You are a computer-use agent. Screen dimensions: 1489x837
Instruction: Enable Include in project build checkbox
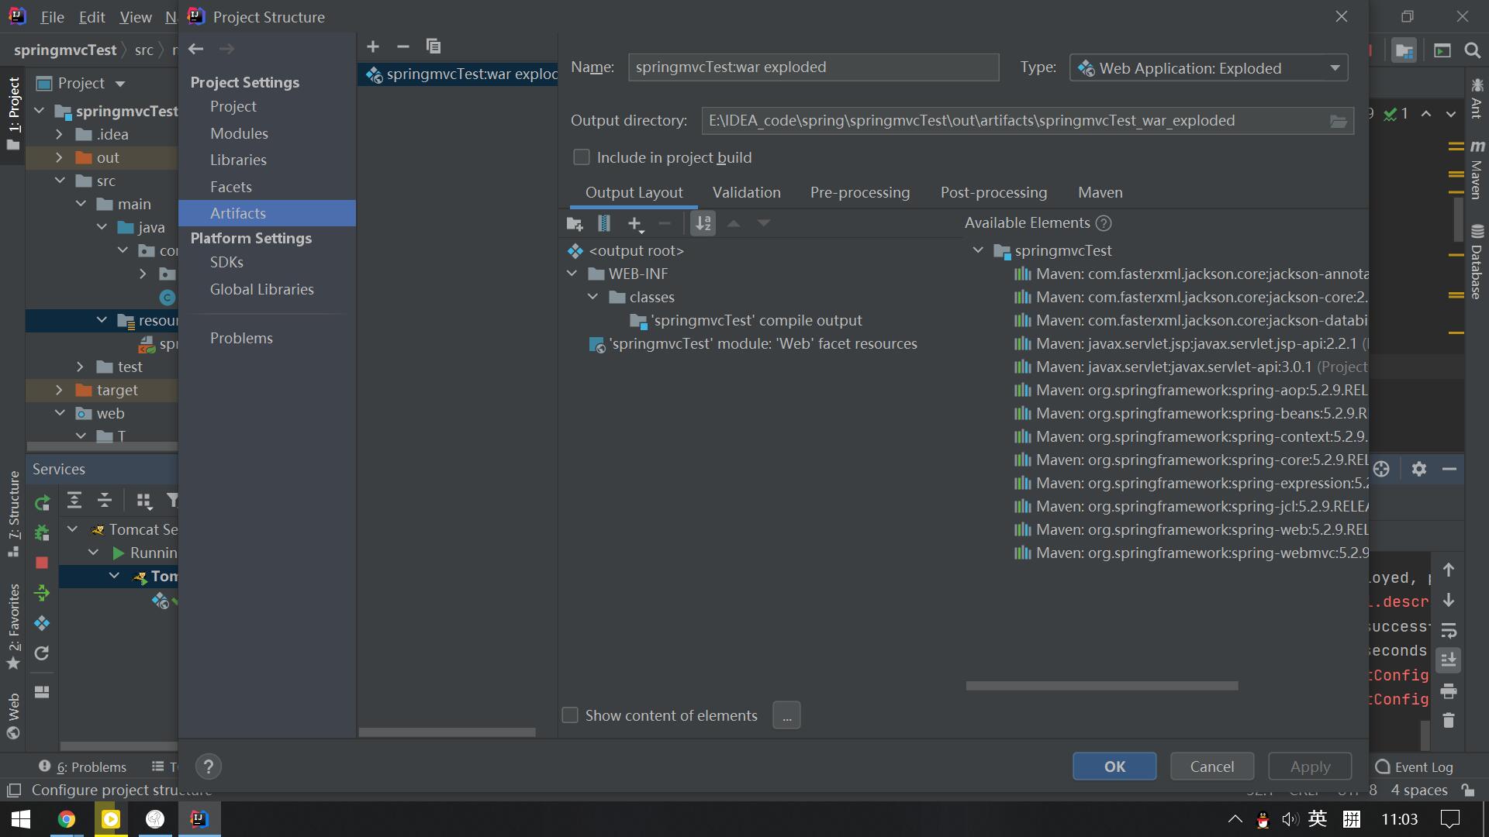coord(581,157)
